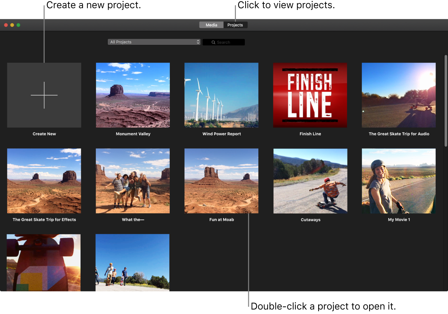Click the up-down arrows on the projects filter
This screenshot has width=448, height=314.
[198, 42]
